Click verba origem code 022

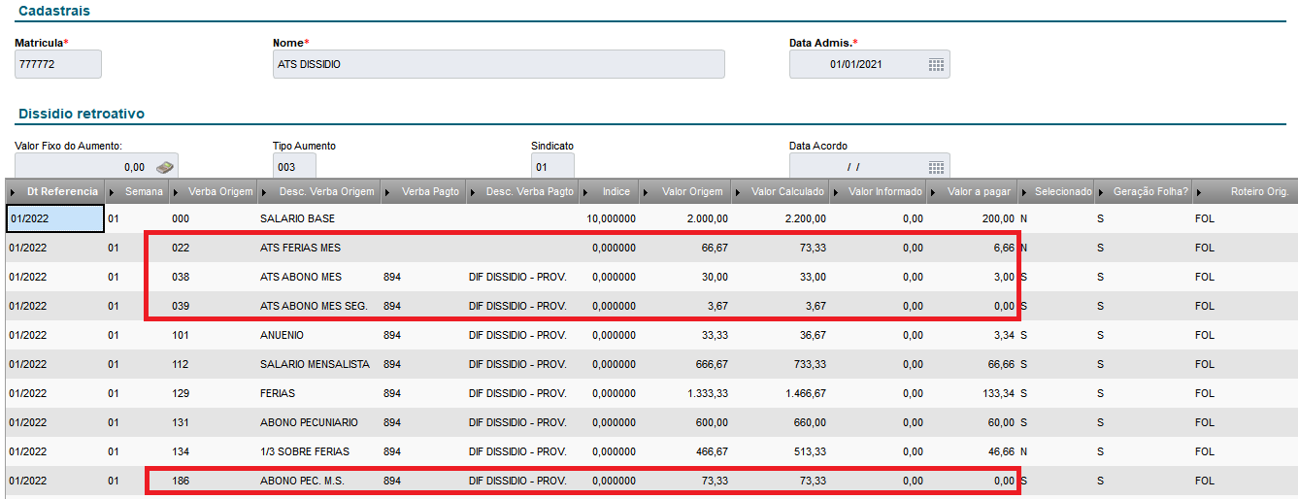[x=180, y=248]
